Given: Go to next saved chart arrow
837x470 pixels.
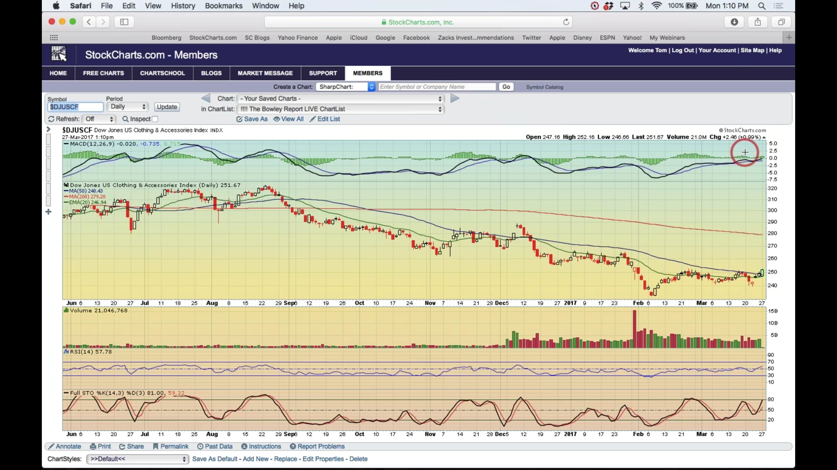Looking at the screenshot, I should [x=455, y=99].
